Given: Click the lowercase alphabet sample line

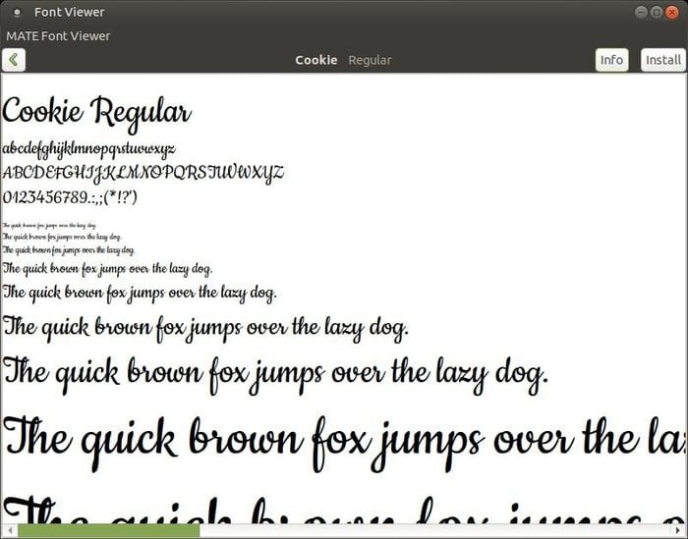Looking at the screenshot, I should pos(89,149).
